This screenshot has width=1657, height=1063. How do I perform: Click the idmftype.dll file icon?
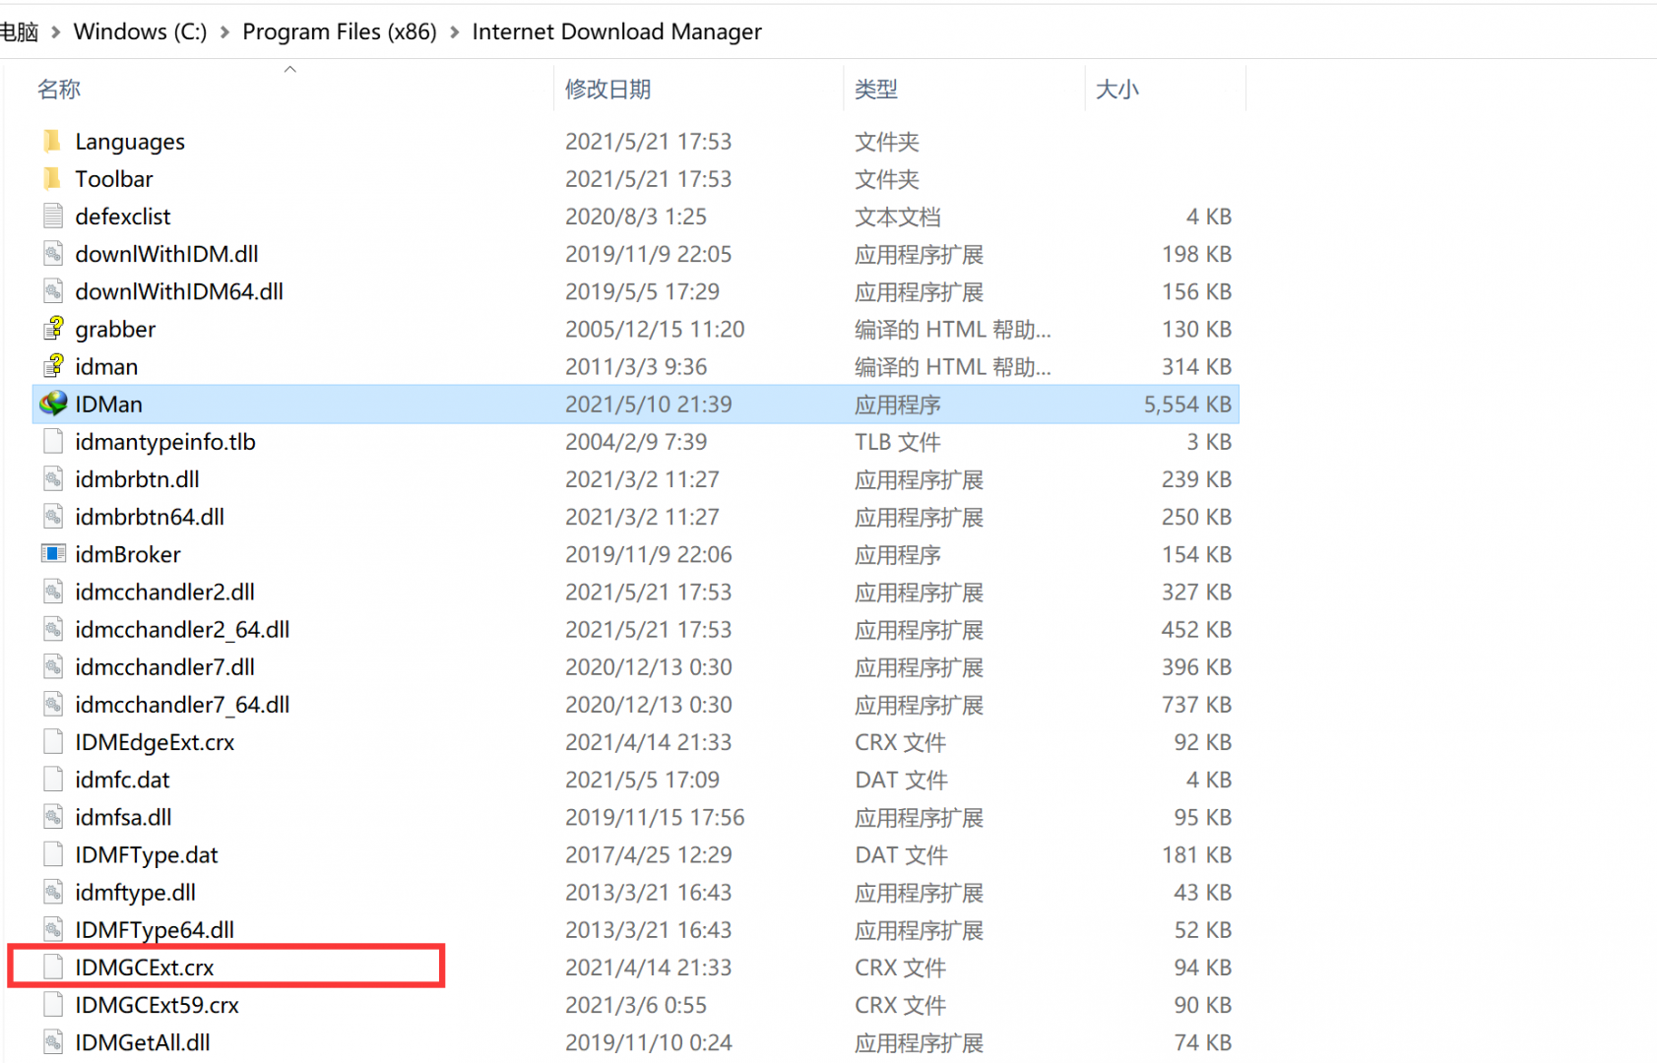point(53,893)
